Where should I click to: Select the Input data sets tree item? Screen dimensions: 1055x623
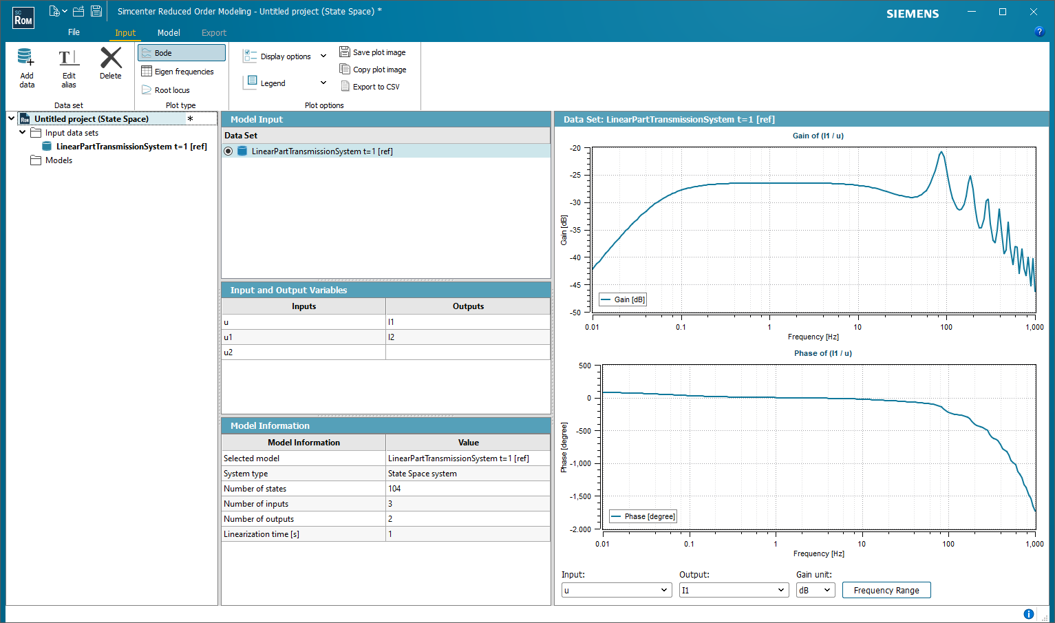click(x=72, y=133)
